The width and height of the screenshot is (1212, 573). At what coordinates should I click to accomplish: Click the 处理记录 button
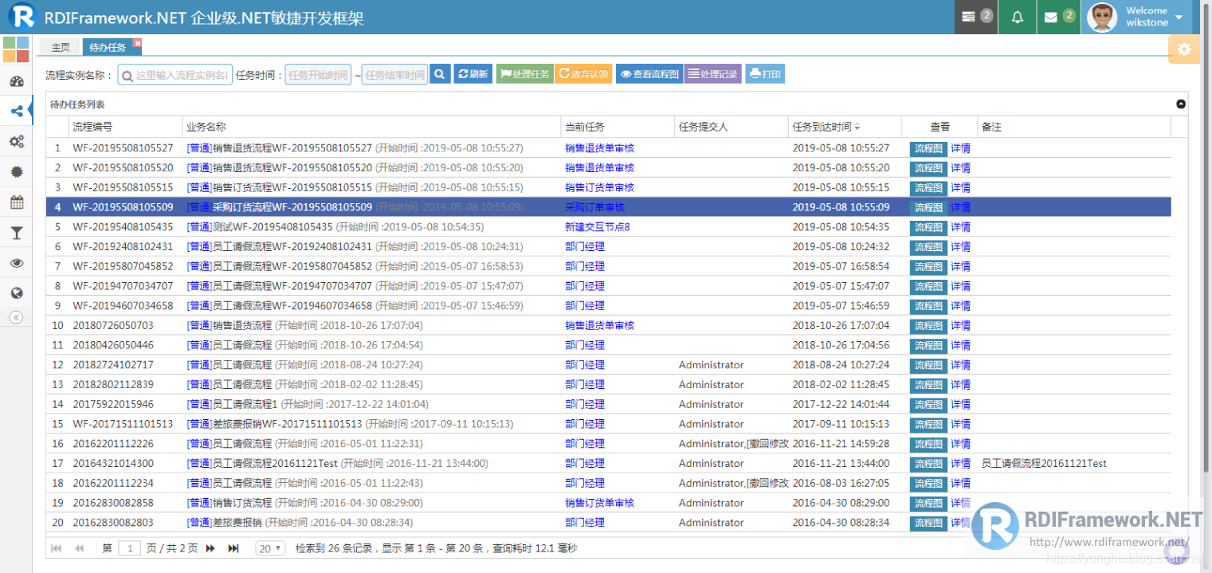coord(712,74)
